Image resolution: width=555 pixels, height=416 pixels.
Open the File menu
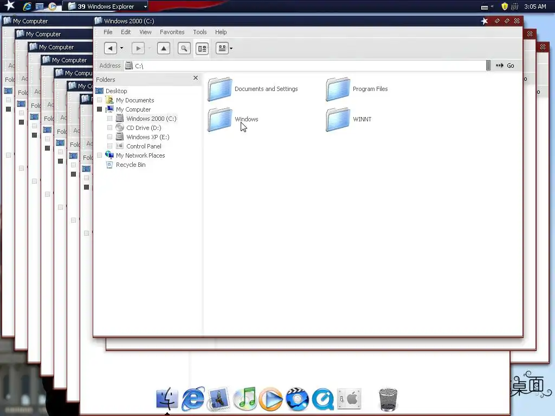coord(108,32)
